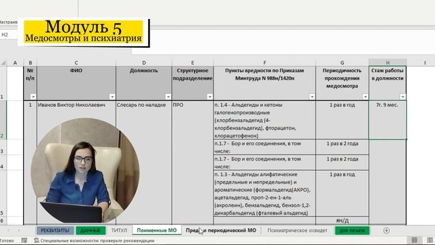Viewport: 435px width, 245px height.
Task: Open the Психиатрическое освидет sheet tab
Action: [297, 230]
